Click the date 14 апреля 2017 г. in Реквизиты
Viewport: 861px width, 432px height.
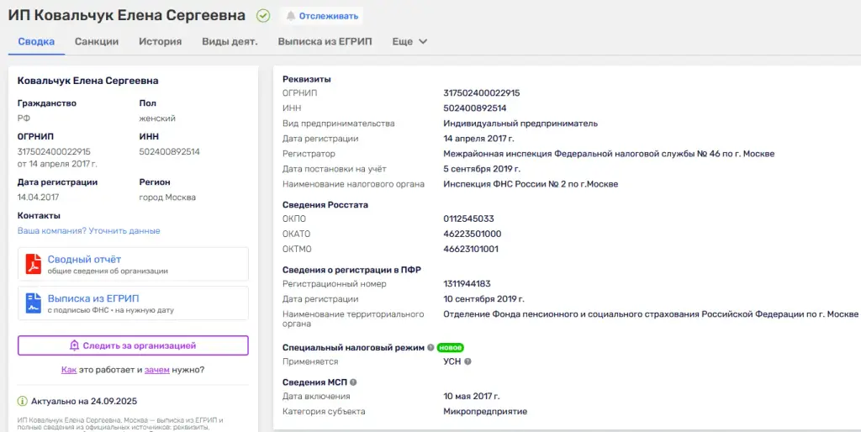[479, 139]
